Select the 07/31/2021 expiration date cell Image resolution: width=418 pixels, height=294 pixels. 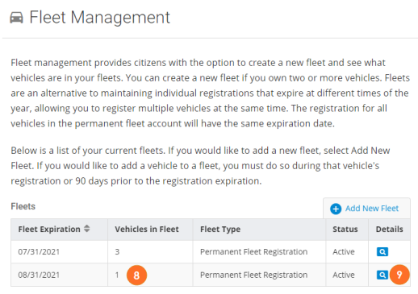click(x=60, y=252)
